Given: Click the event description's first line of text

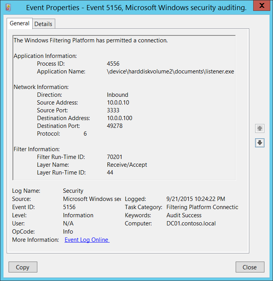Looking at the screenshot, I should pos(91,40).
